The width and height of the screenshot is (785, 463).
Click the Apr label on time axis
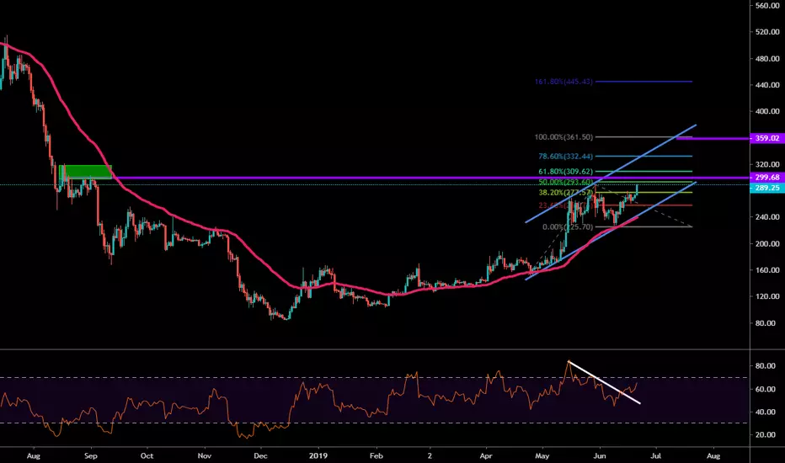[486, 456]
